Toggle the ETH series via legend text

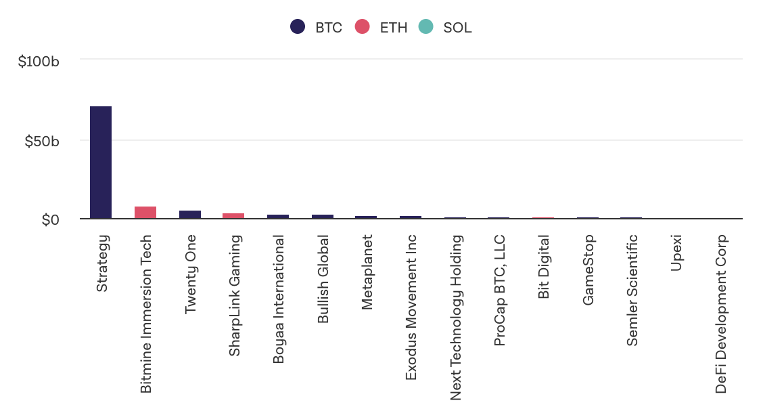tap(394, 28)
